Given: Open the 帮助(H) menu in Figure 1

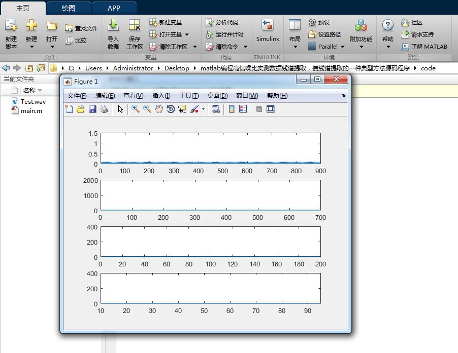Looking at the screenshot, I should (277, 96).
